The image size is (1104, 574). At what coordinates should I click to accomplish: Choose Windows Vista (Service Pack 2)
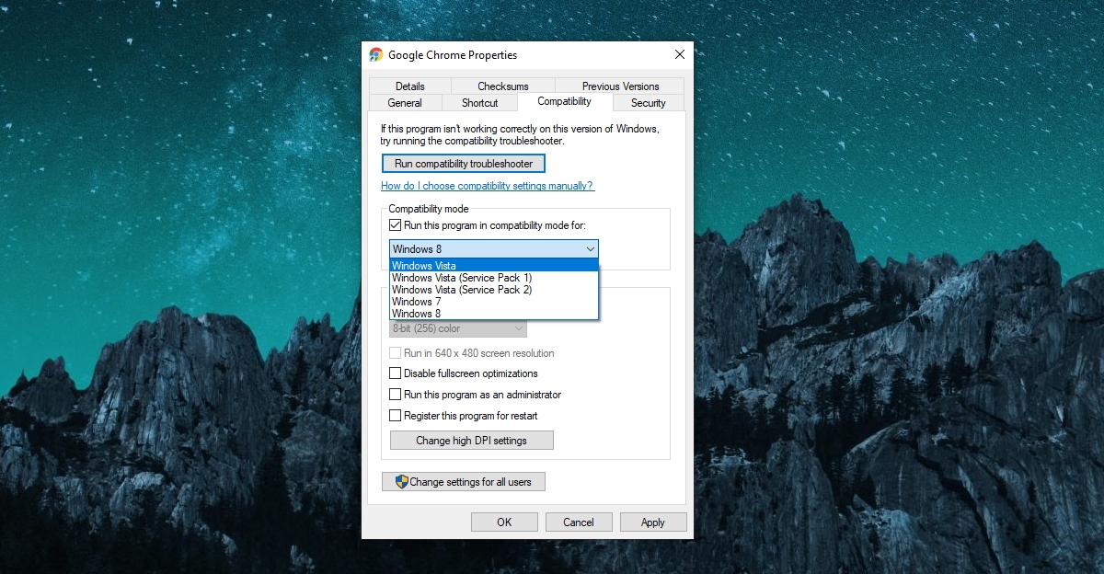tap(494, 290)
